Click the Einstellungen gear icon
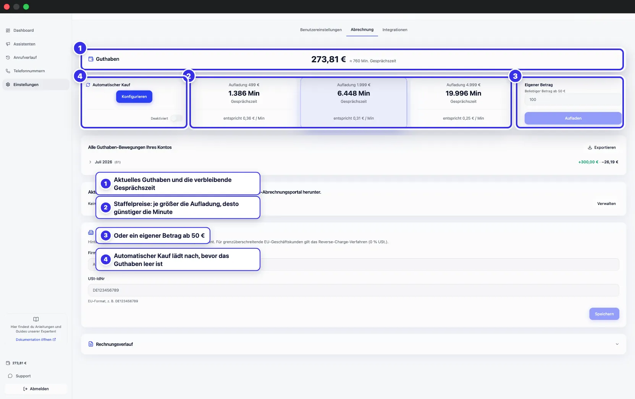Image resolution: width=635 pixels, height=399 pixels. pos(8,85)
